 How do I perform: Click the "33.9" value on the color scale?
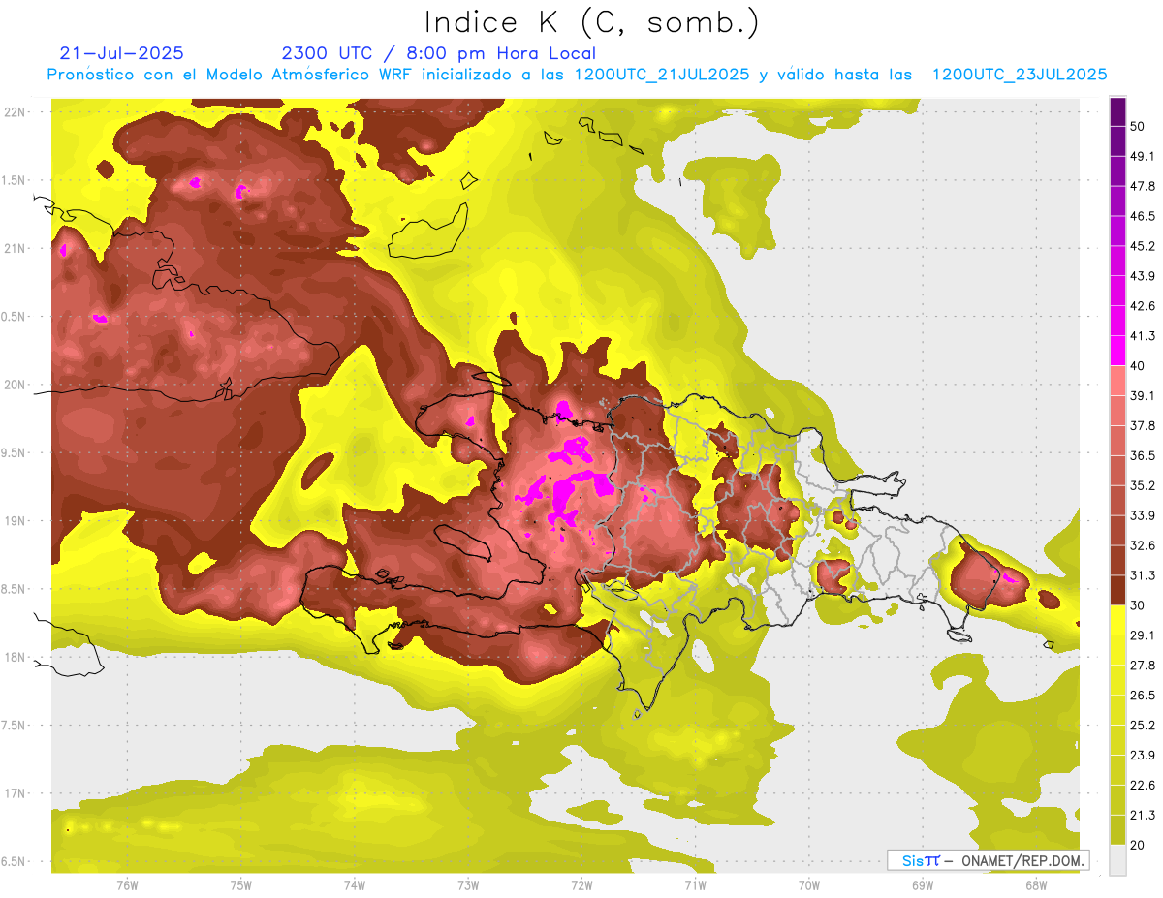coord(1143,515)
